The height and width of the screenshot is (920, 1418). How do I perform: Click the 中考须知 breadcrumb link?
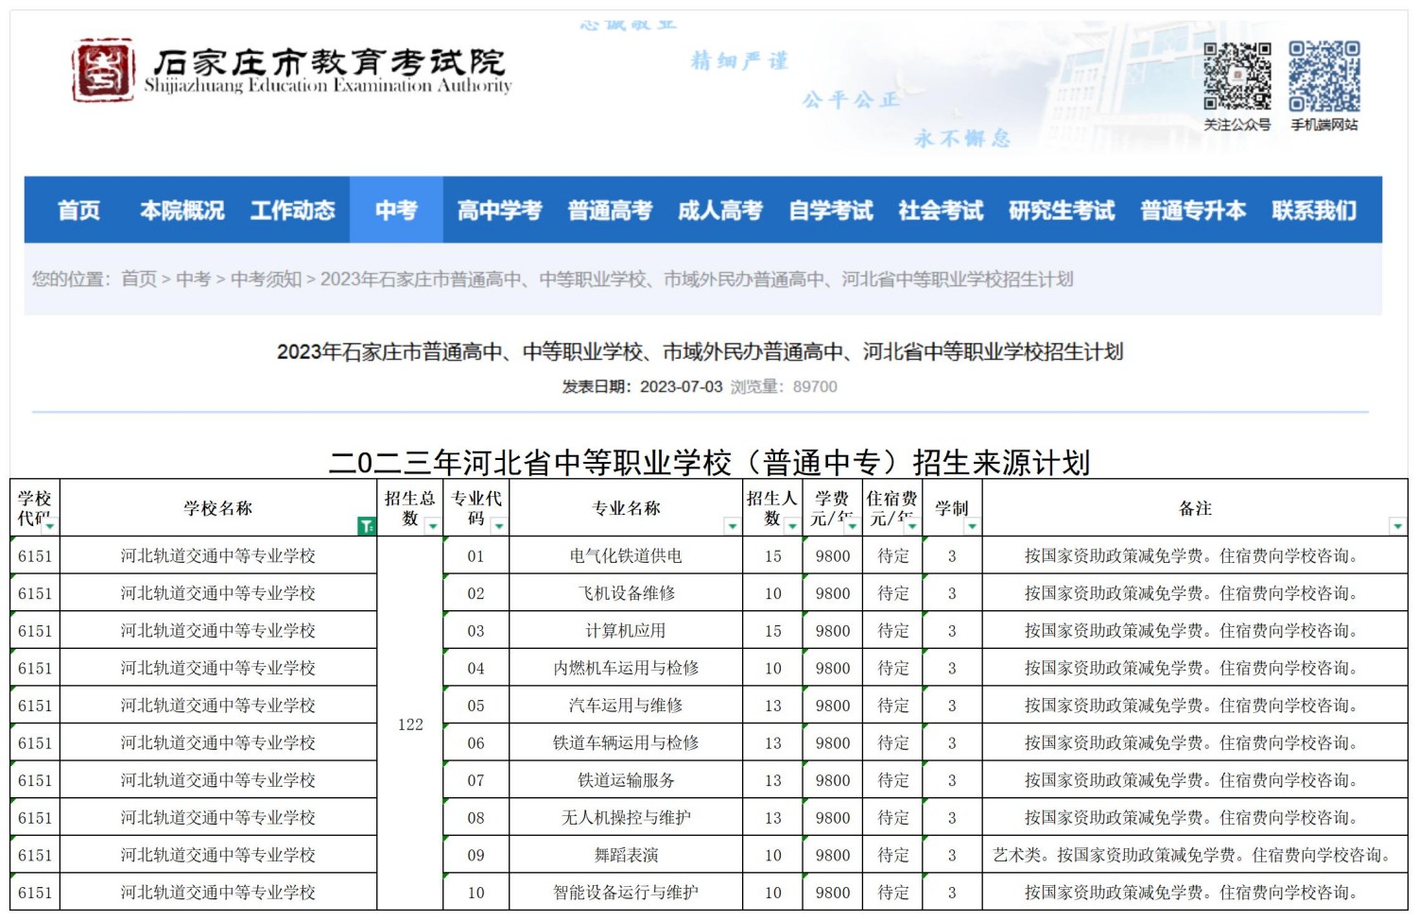(266, 279)
